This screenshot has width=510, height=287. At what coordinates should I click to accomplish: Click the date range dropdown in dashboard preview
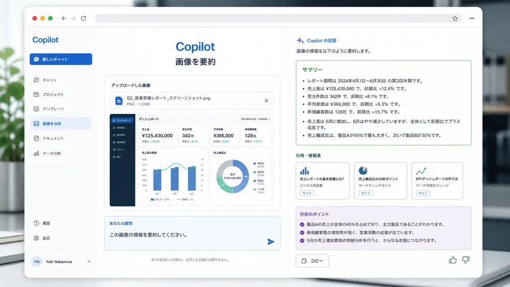point(256,119)
